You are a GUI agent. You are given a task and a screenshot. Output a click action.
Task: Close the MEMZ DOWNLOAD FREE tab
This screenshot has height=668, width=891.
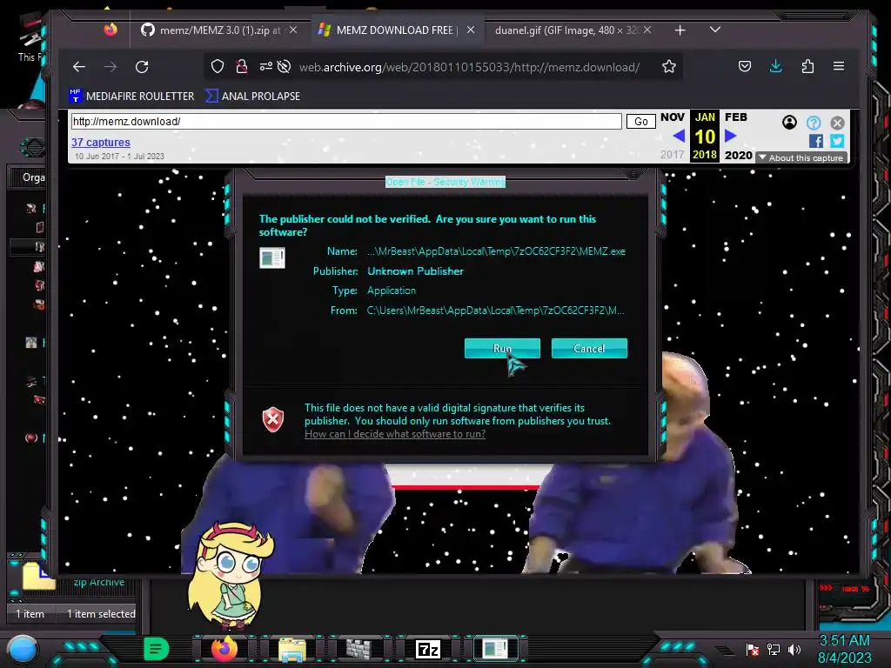[471, 30]
